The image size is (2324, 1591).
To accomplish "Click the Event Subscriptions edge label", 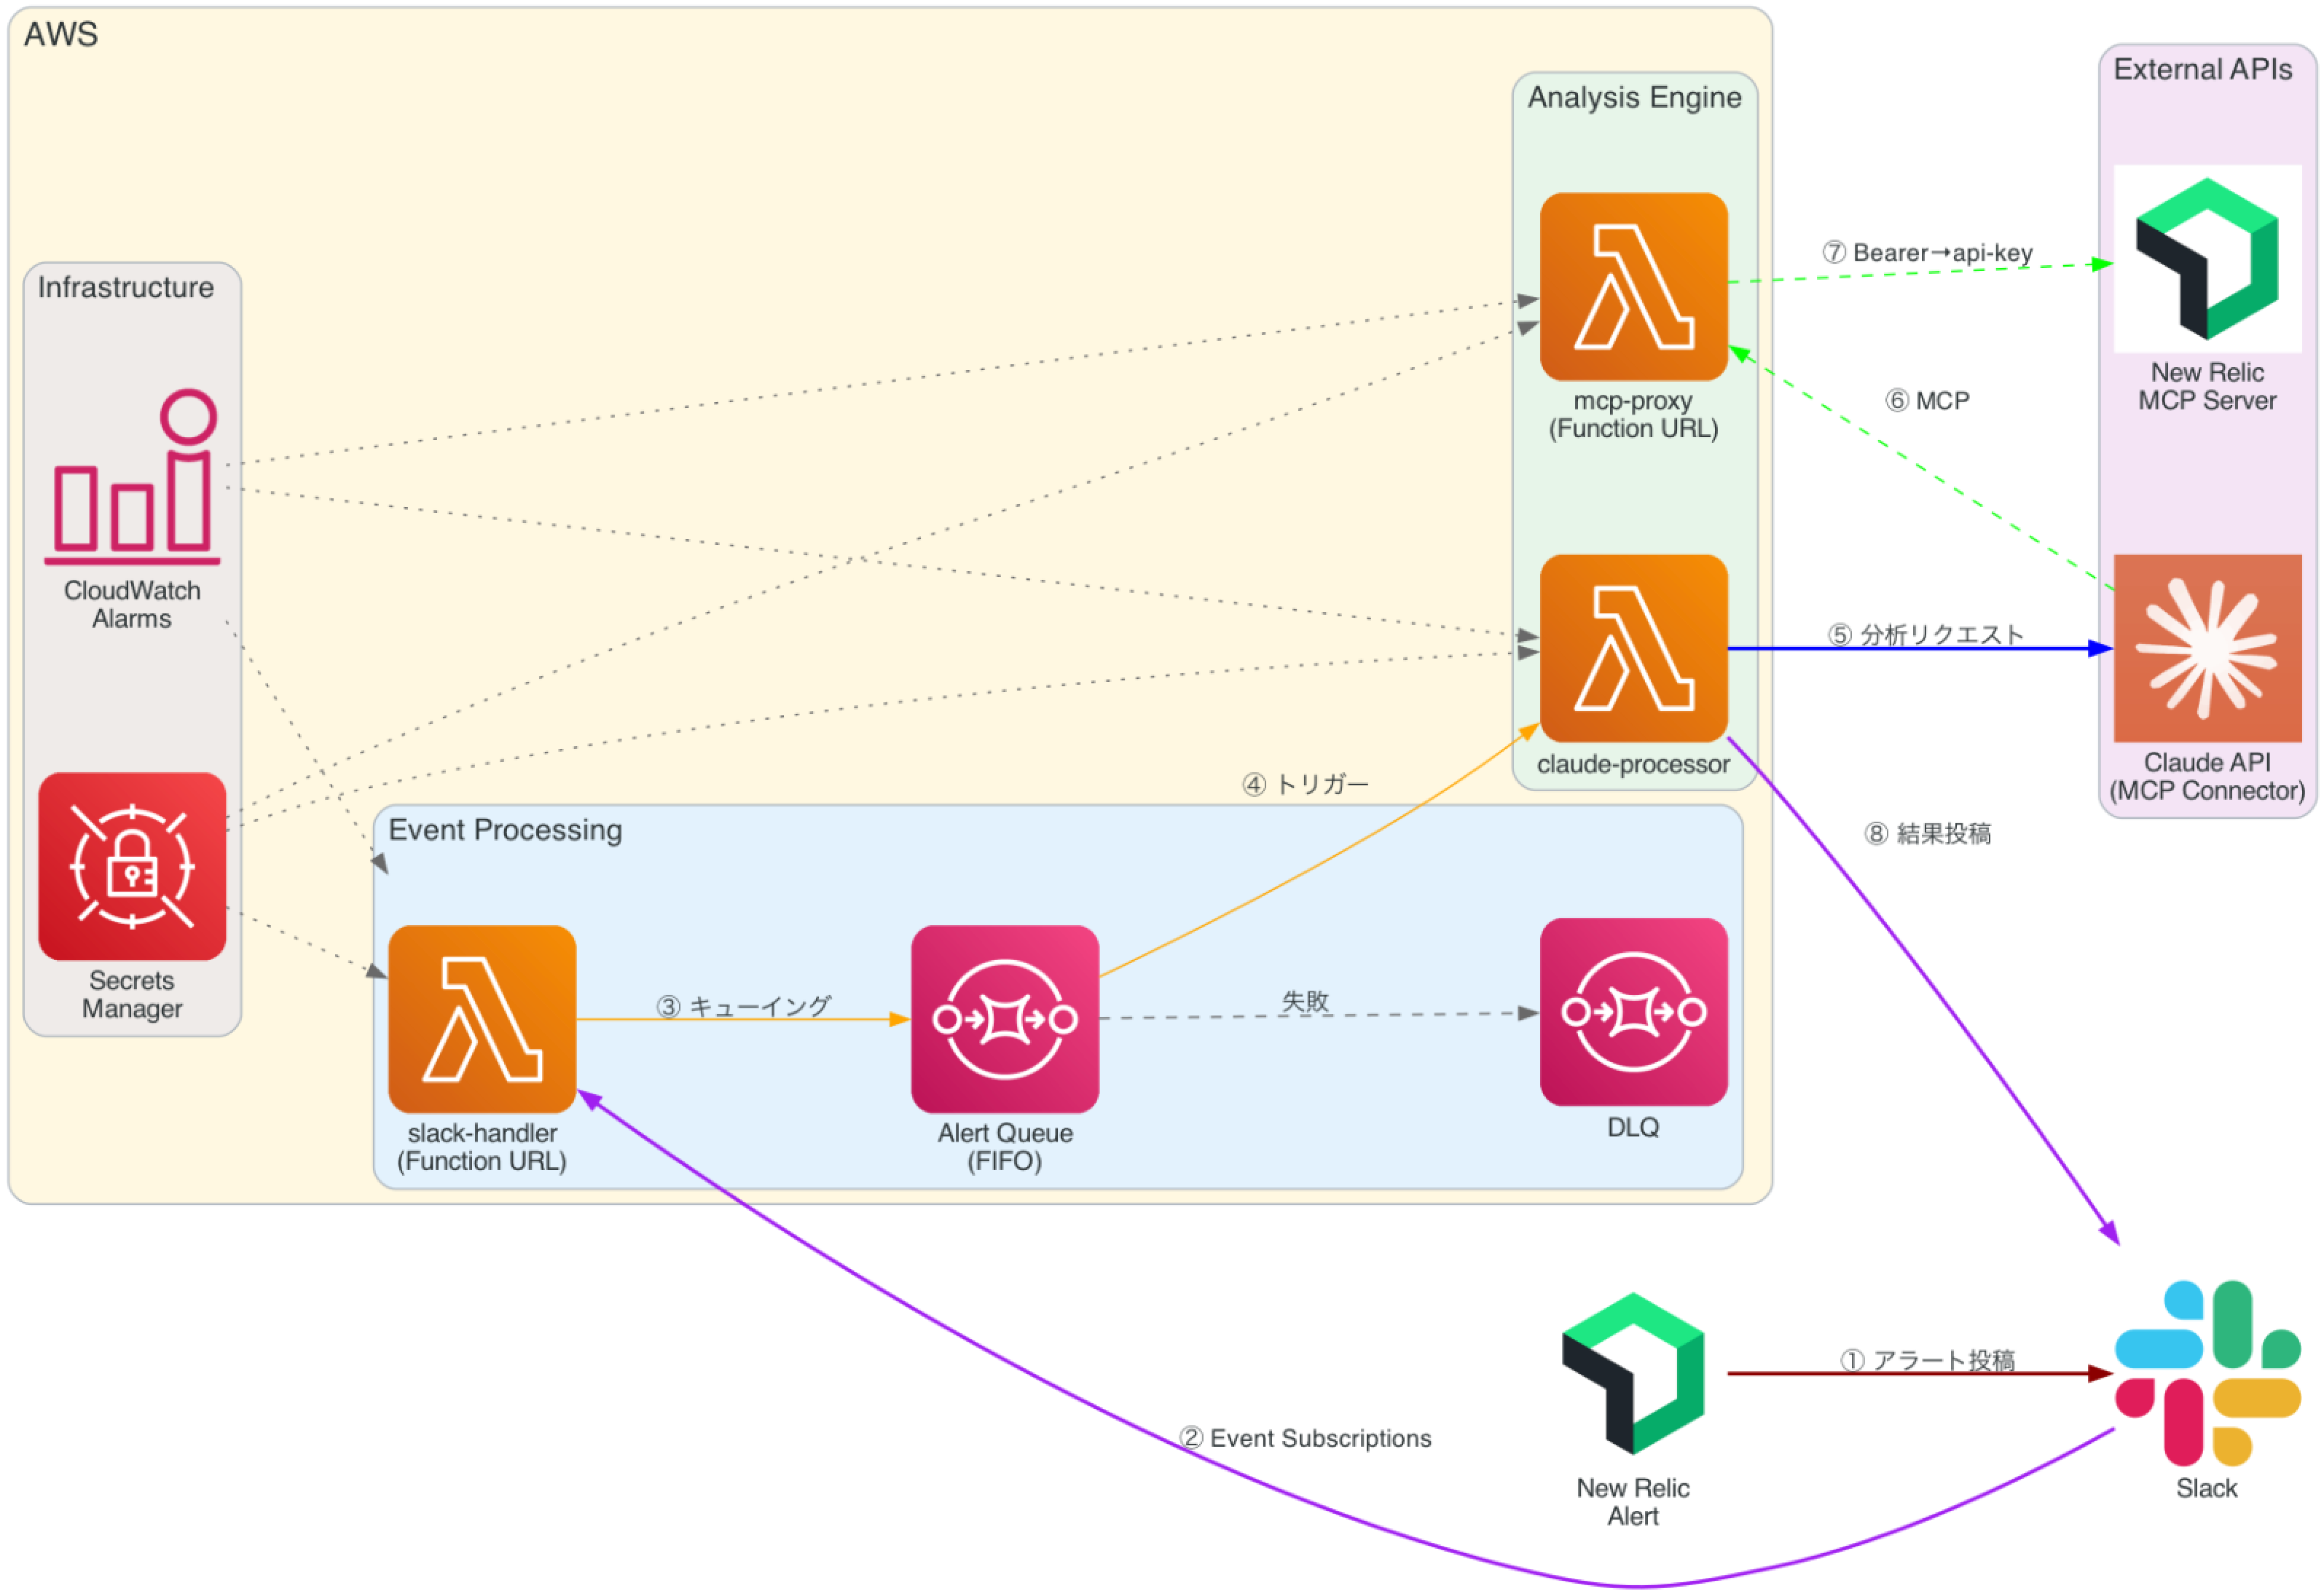I will coord(1305,1438).
